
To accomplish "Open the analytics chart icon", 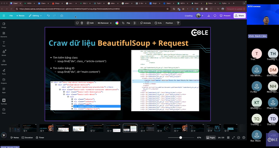I will [209, 16].
